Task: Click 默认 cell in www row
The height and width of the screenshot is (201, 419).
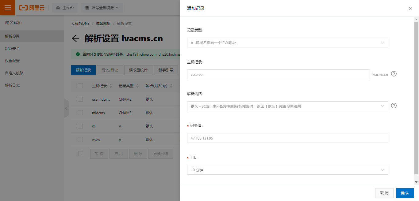Action: coord(149,140)
